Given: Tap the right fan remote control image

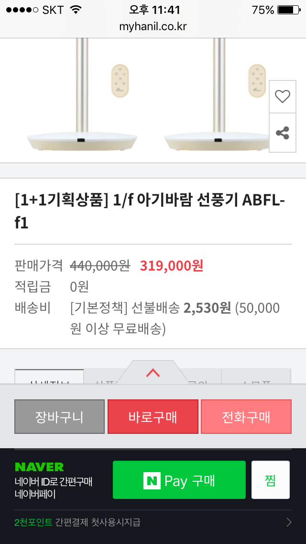Looking at the screenshot, I should pos(257,79).
